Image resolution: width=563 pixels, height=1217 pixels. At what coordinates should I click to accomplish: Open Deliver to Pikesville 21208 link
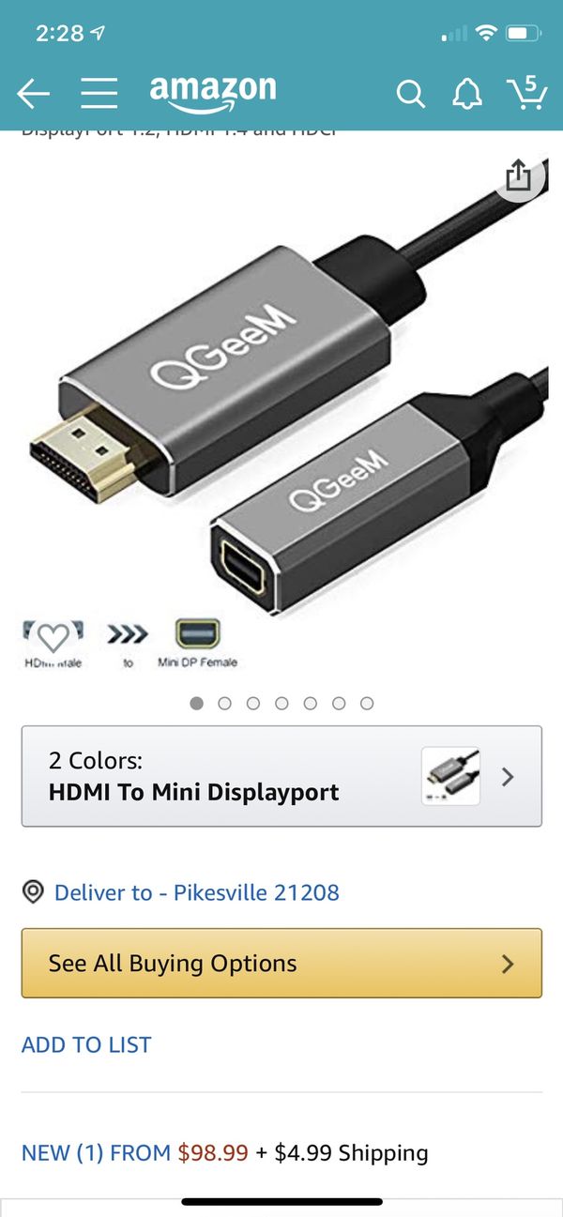click(197, 891)
